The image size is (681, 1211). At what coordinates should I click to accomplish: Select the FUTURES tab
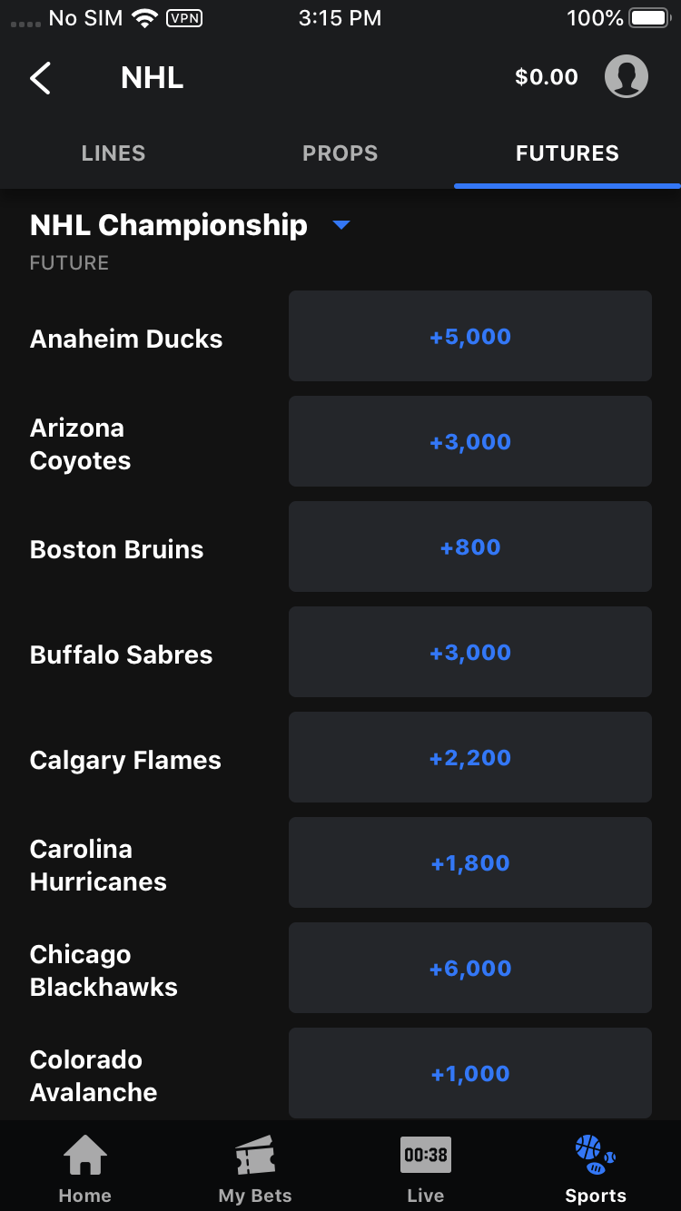click(x=567, y=153)
